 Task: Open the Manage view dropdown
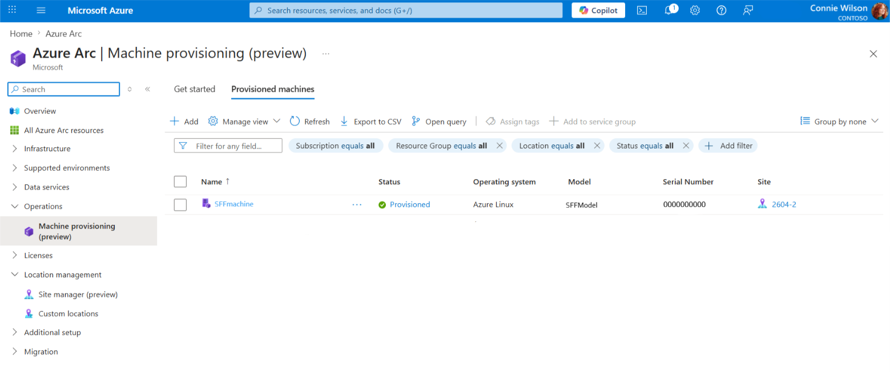point(244,122)
